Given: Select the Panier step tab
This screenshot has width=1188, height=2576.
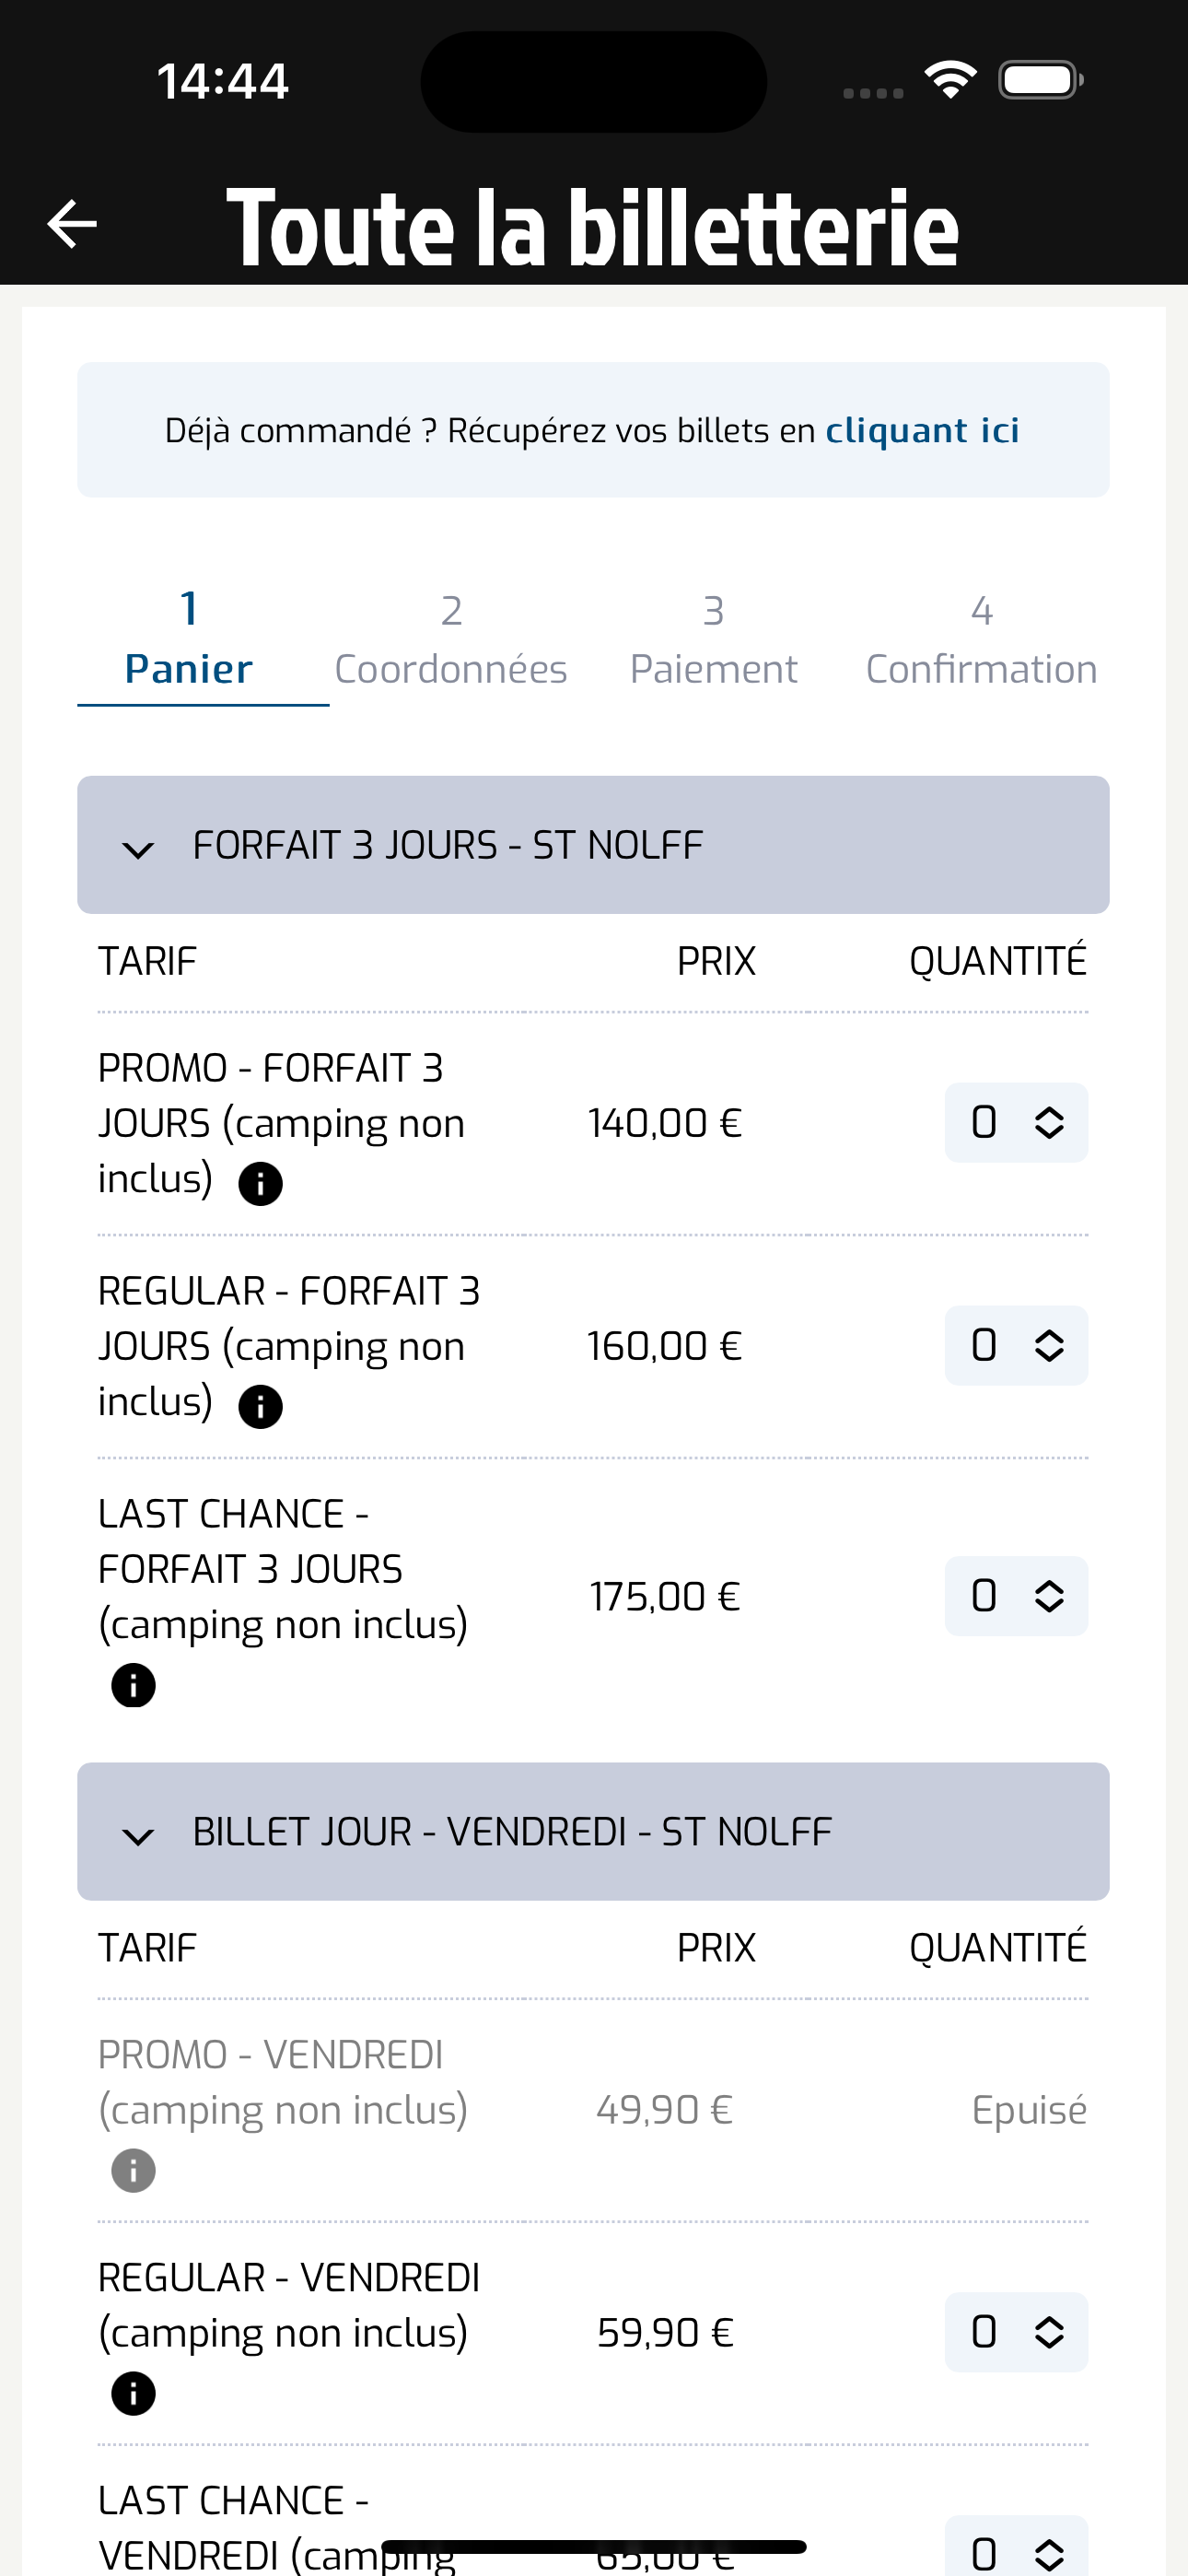Looking at the screenshot, I should point(189,640).
